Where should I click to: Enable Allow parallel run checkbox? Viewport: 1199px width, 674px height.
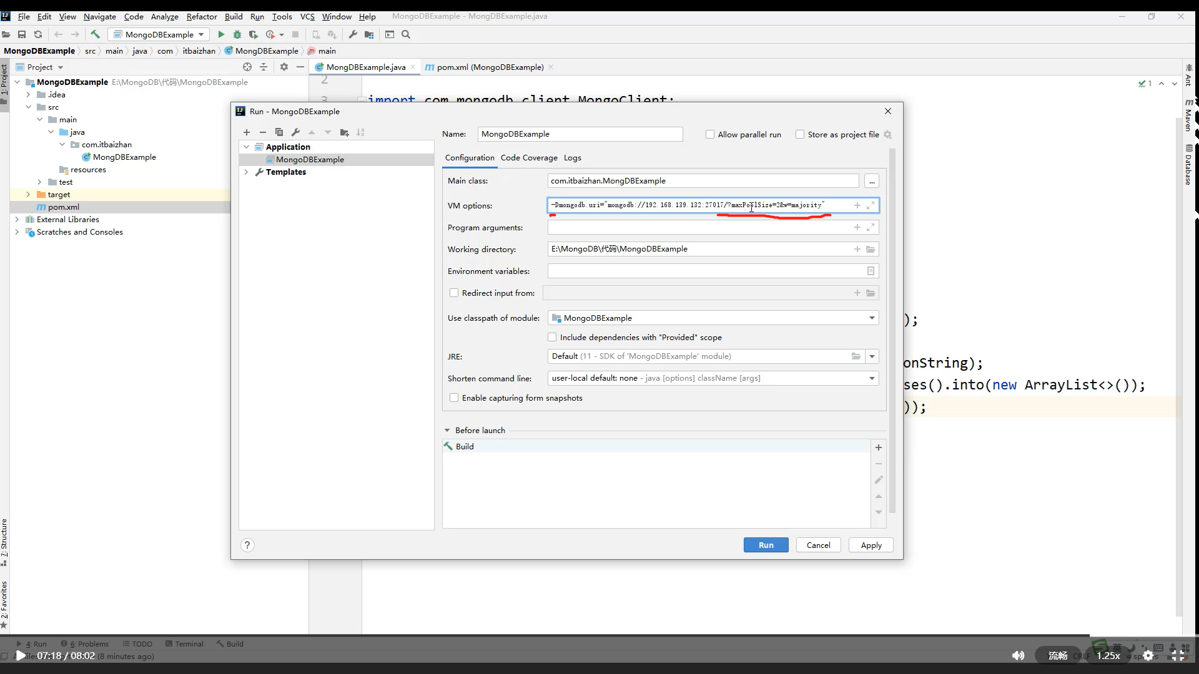pyautogui.click(x=710, y=134)
